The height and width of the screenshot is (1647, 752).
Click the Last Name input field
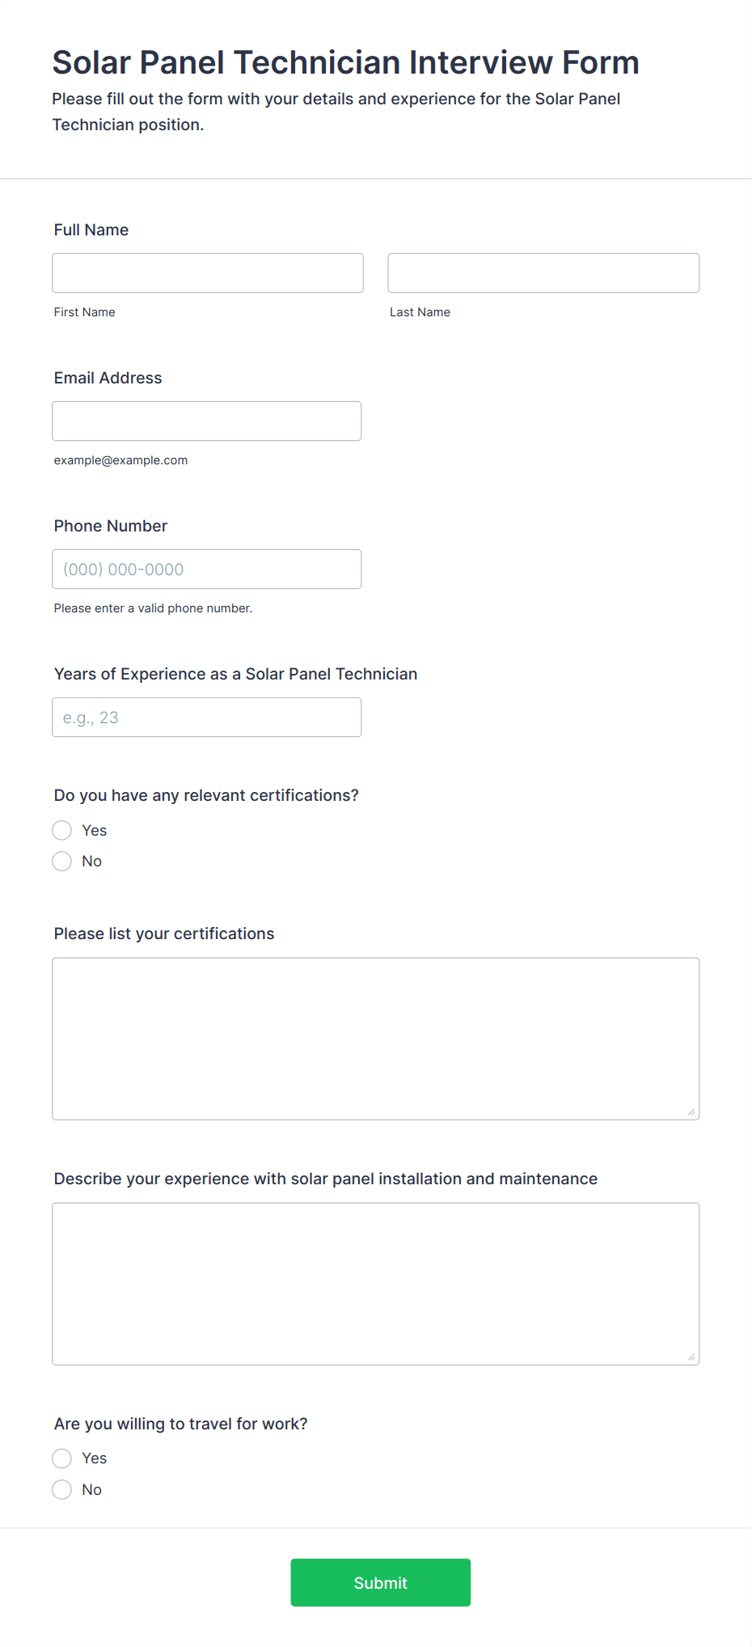[x=543, y=273]
